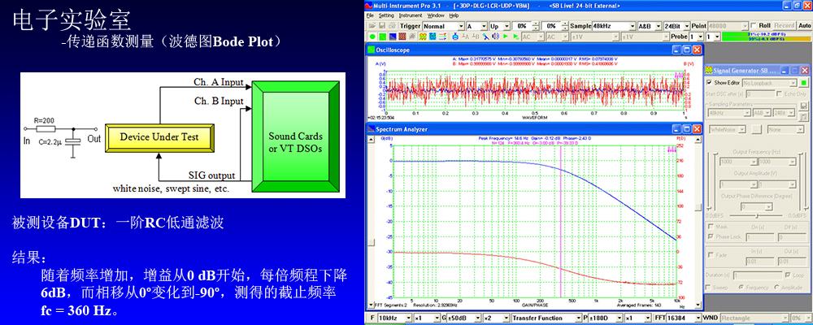Click the green input level meter bar
The height and width of the screenshot is (325, 813).
[x=767, y=37]
